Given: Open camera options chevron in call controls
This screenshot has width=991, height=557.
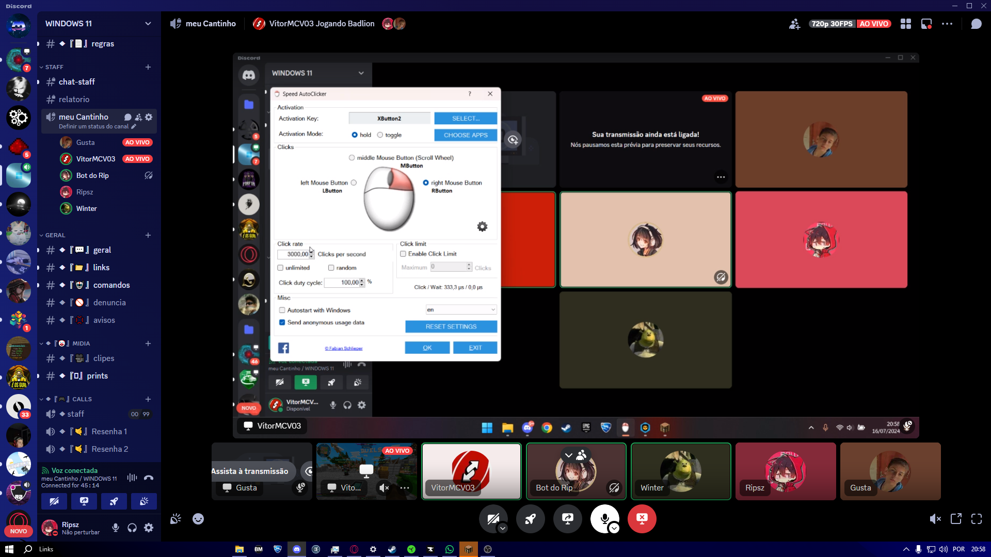Looking at the screenshot, I should click(x=503, y=528).
